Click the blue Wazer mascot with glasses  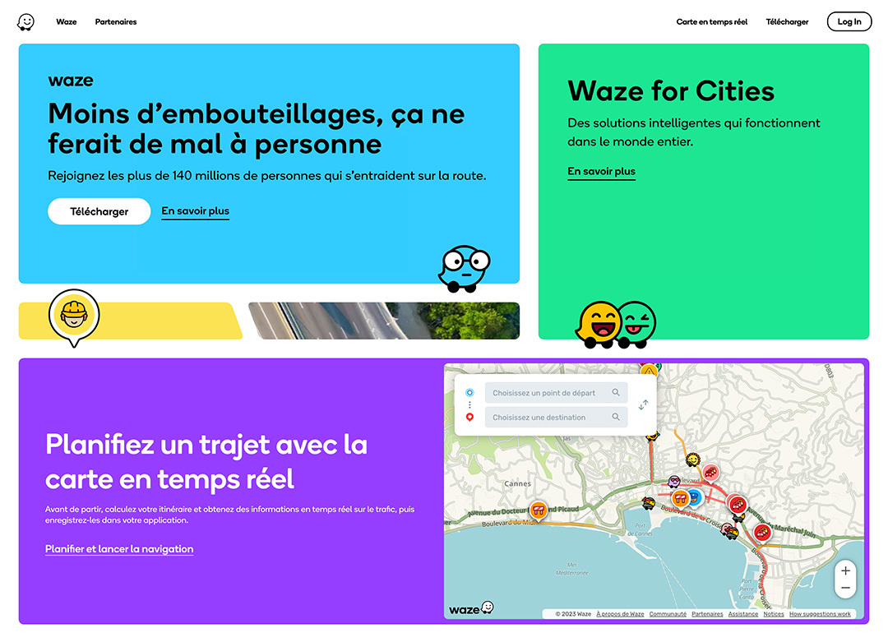(464, 268)
